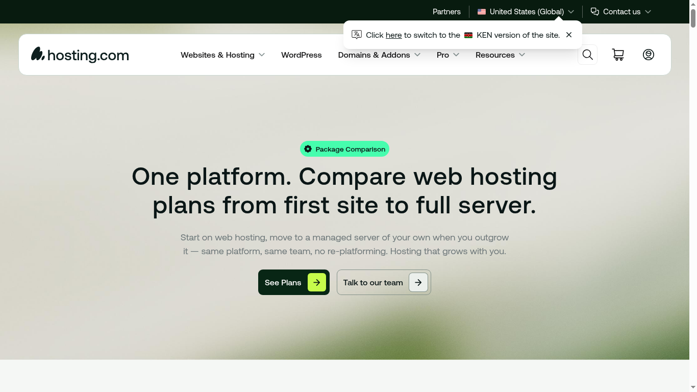This screenshot has width=697, height=392.
Task: Click the arrow icon on Talk to our team
Action: coord(418,282)
